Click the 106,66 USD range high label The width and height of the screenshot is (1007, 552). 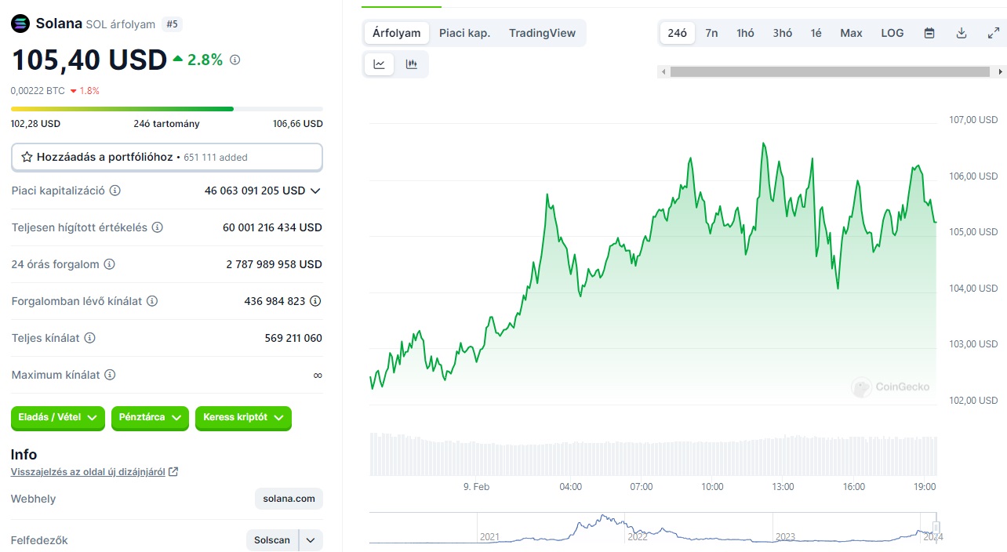298,124
